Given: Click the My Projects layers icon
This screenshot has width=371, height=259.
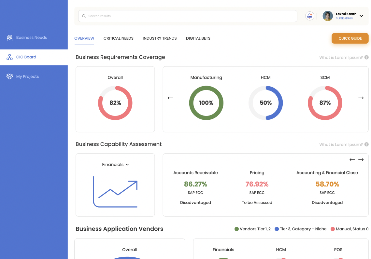Looking at the screenshot, I should (x=9, y=76).
